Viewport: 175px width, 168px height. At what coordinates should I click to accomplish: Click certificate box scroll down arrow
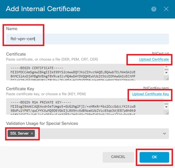click(166, 73)
